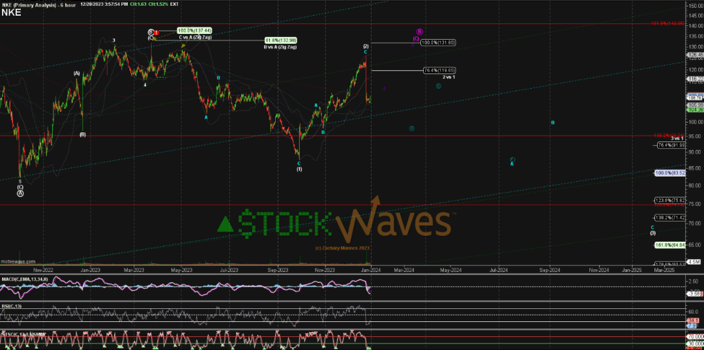Click the Jul-2024 date axis label
The image size is (704, 350).
(499, 270)
